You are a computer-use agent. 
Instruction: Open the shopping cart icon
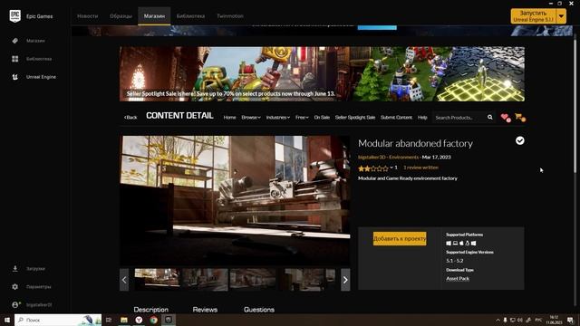[520, 118]
